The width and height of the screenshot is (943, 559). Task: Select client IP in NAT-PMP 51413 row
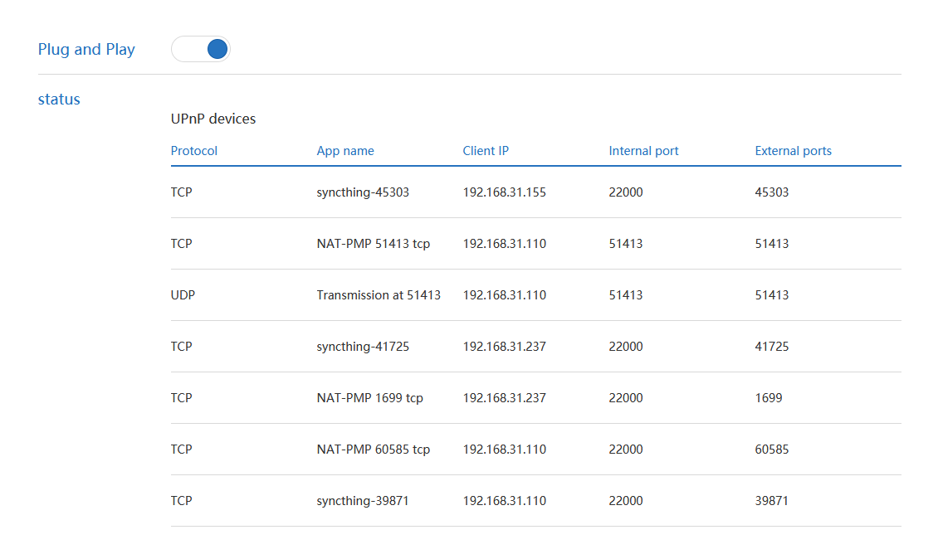click(504, 244)
